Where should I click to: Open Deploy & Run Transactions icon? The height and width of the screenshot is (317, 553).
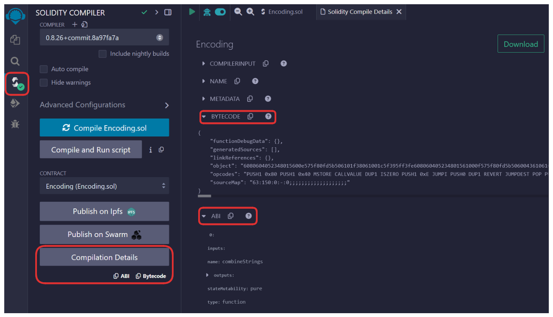click(x=15, y=104)
